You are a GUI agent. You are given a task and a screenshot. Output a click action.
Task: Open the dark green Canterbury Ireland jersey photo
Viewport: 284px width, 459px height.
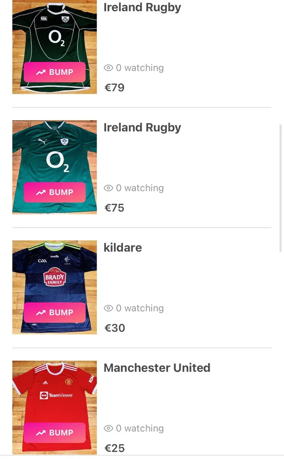coord(55,34)
